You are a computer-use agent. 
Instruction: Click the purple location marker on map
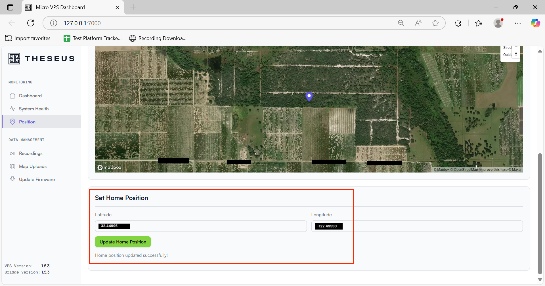point(309,96)
